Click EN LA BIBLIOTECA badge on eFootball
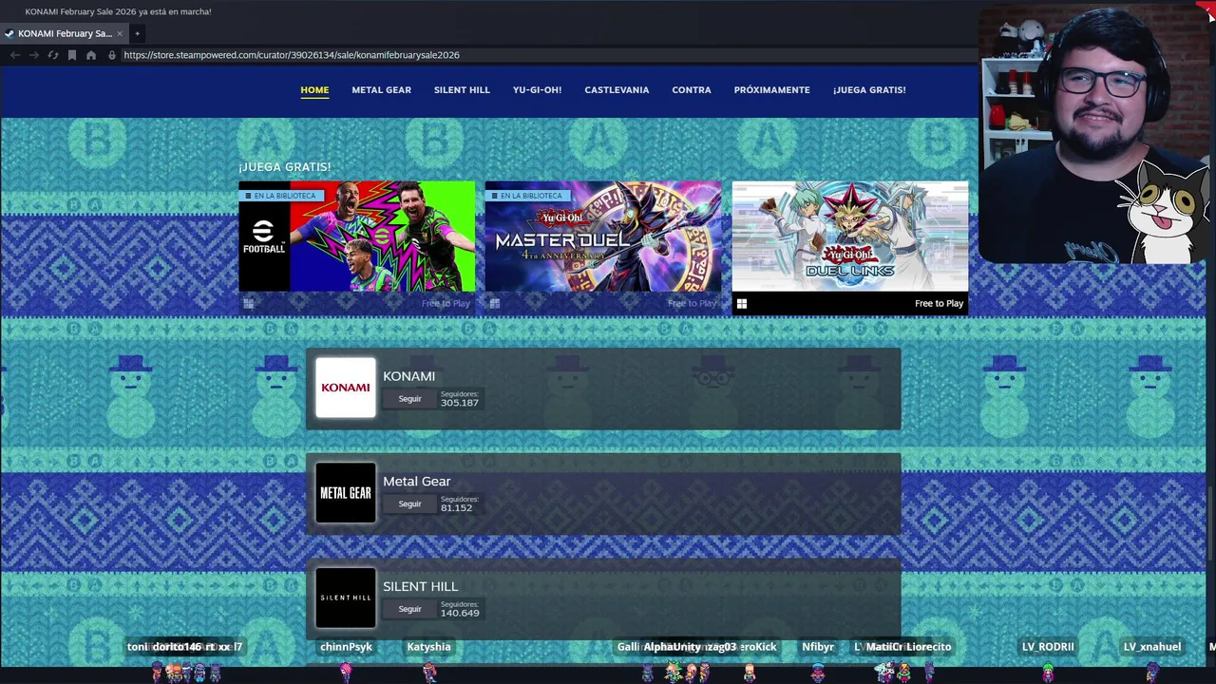The width and height of the screenshot is (1216, 684). [x=282, y=196]
